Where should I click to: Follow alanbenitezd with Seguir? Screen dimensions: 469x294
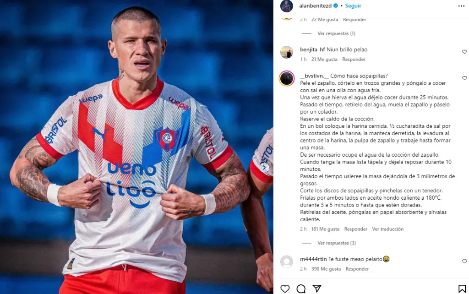pos(353,5)
